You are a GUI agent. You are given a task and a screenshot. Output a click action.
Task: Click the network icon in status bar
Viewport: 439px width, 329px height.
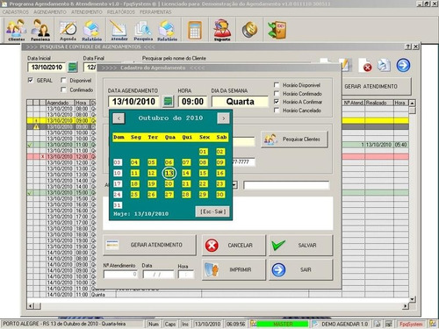click(x=389, y=324)
